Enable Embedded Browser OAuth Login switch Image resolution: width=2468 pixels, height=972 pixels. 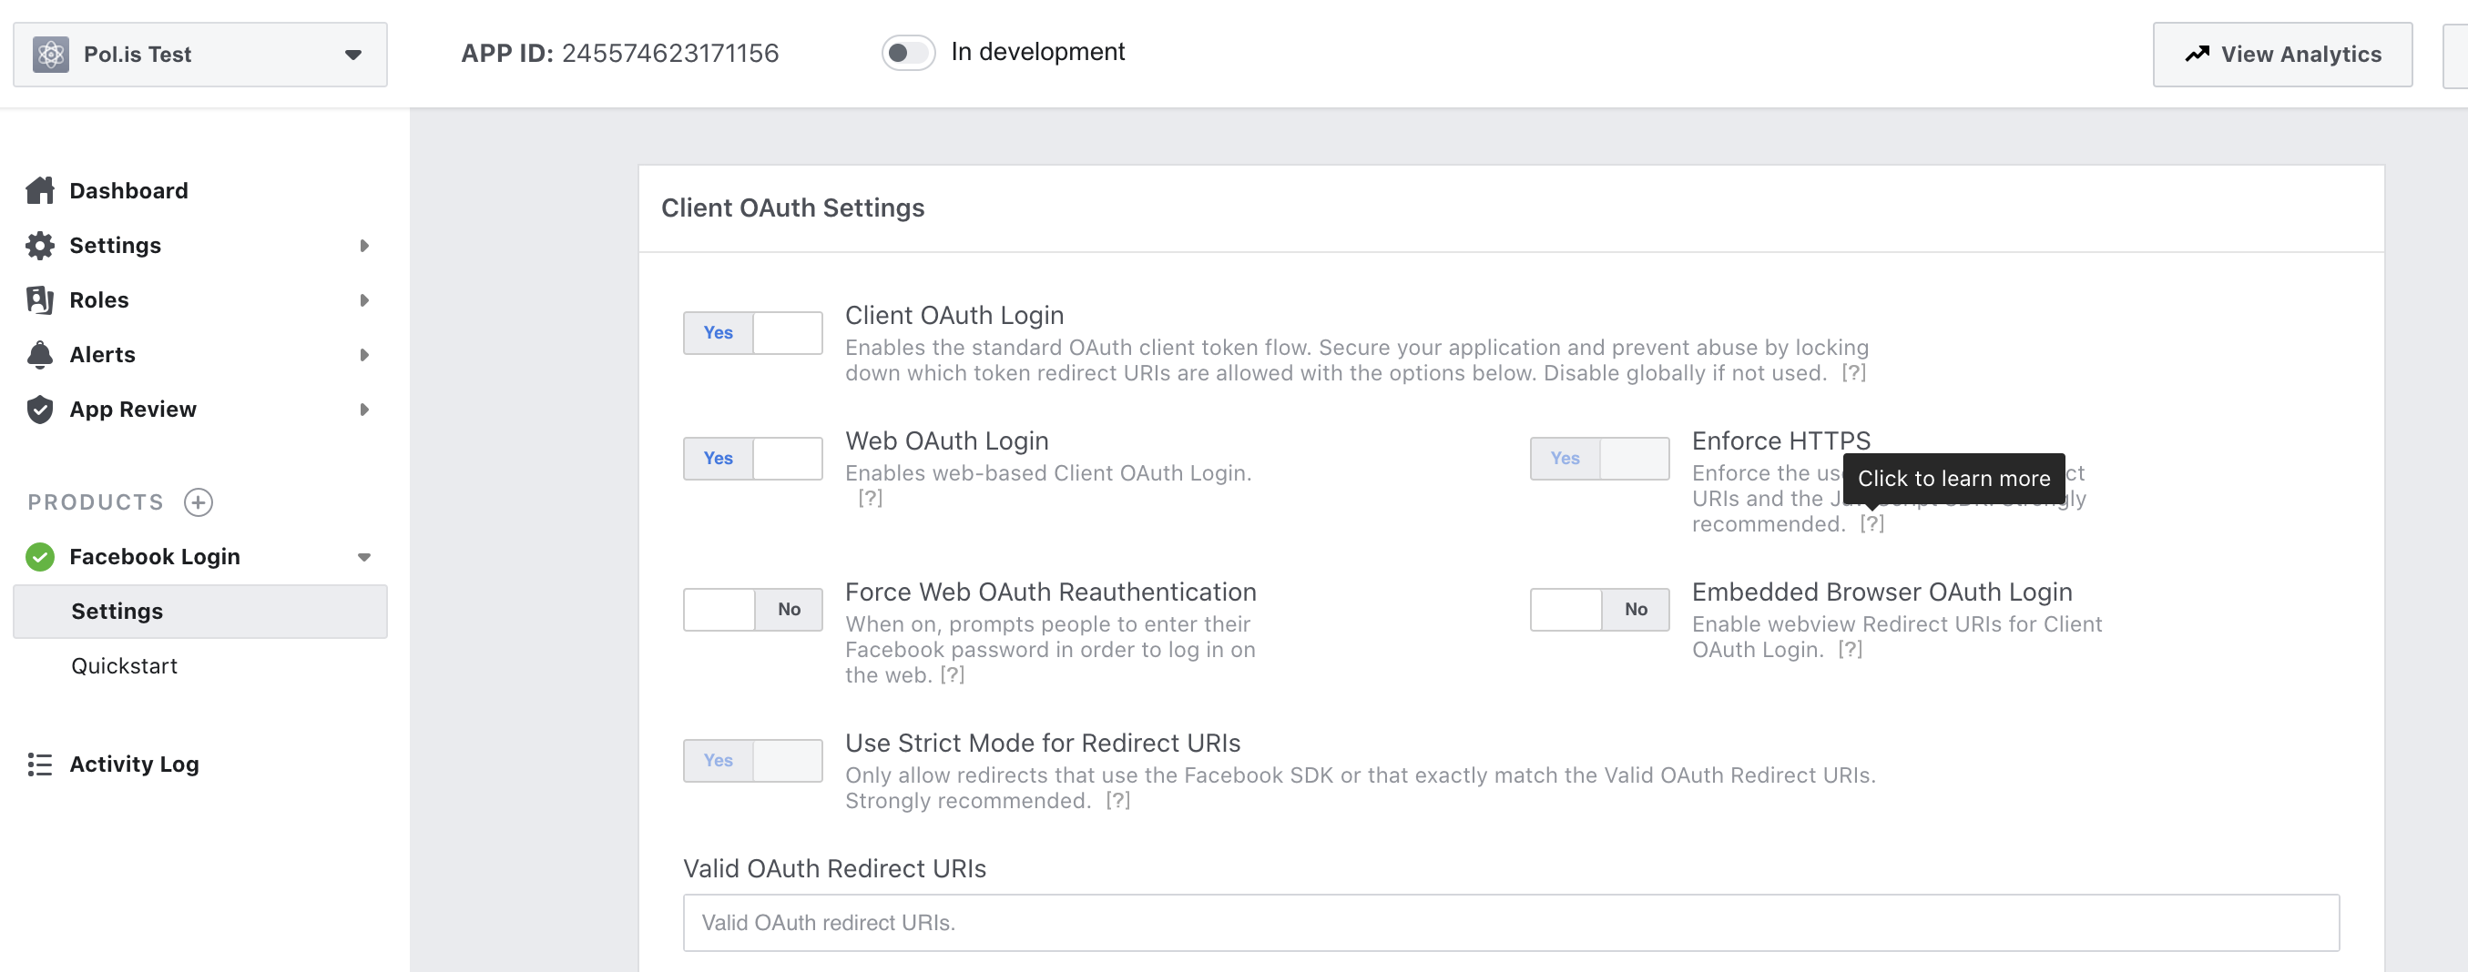pos(1599,609)
